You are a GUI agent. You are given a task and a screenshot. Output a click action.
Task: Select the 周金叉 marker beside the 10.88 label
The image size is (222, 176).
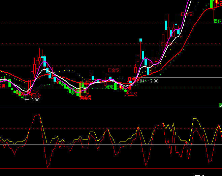coord(35,96)
